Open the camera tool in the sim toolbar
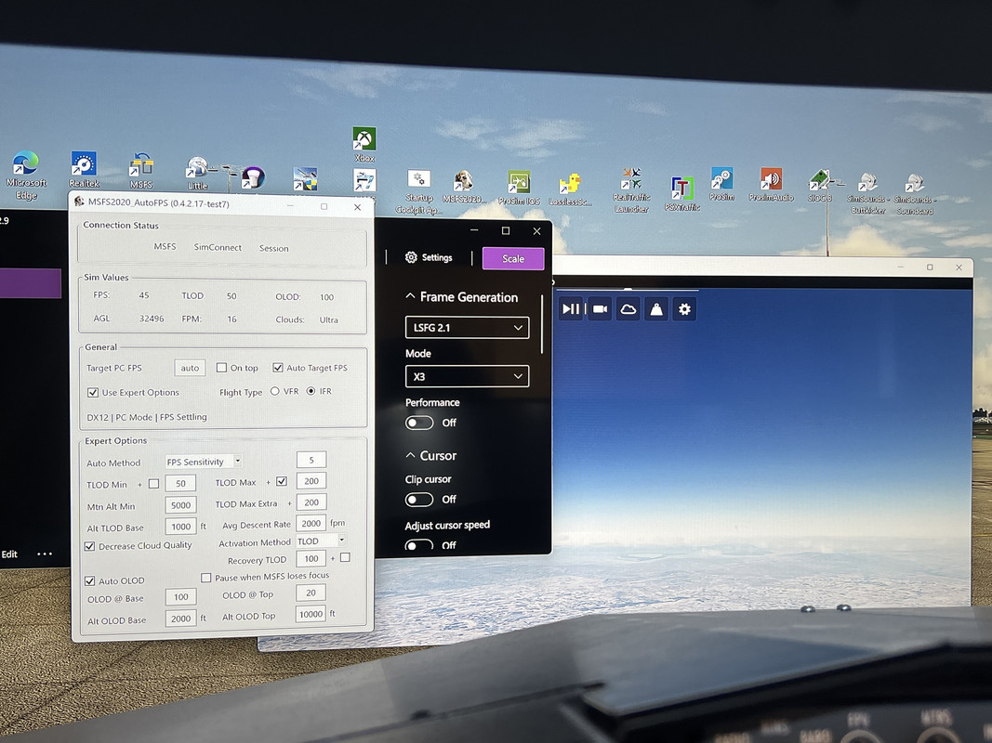This screenshot has height=743, width=992. [600, 309]
